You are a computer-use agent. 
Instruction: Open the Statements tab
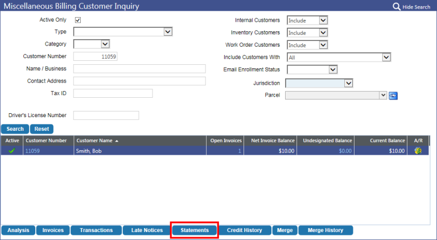point(195,230)
